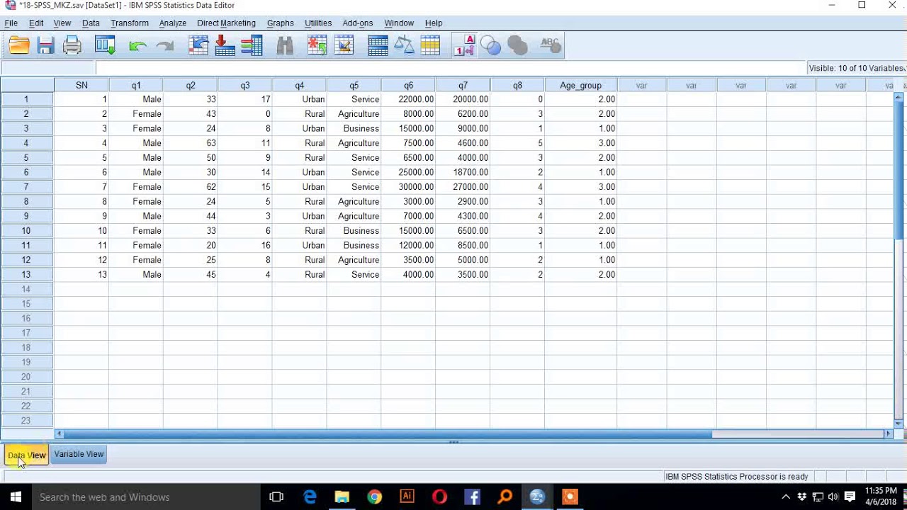Select the Data View tab

[x=27, y=455]
